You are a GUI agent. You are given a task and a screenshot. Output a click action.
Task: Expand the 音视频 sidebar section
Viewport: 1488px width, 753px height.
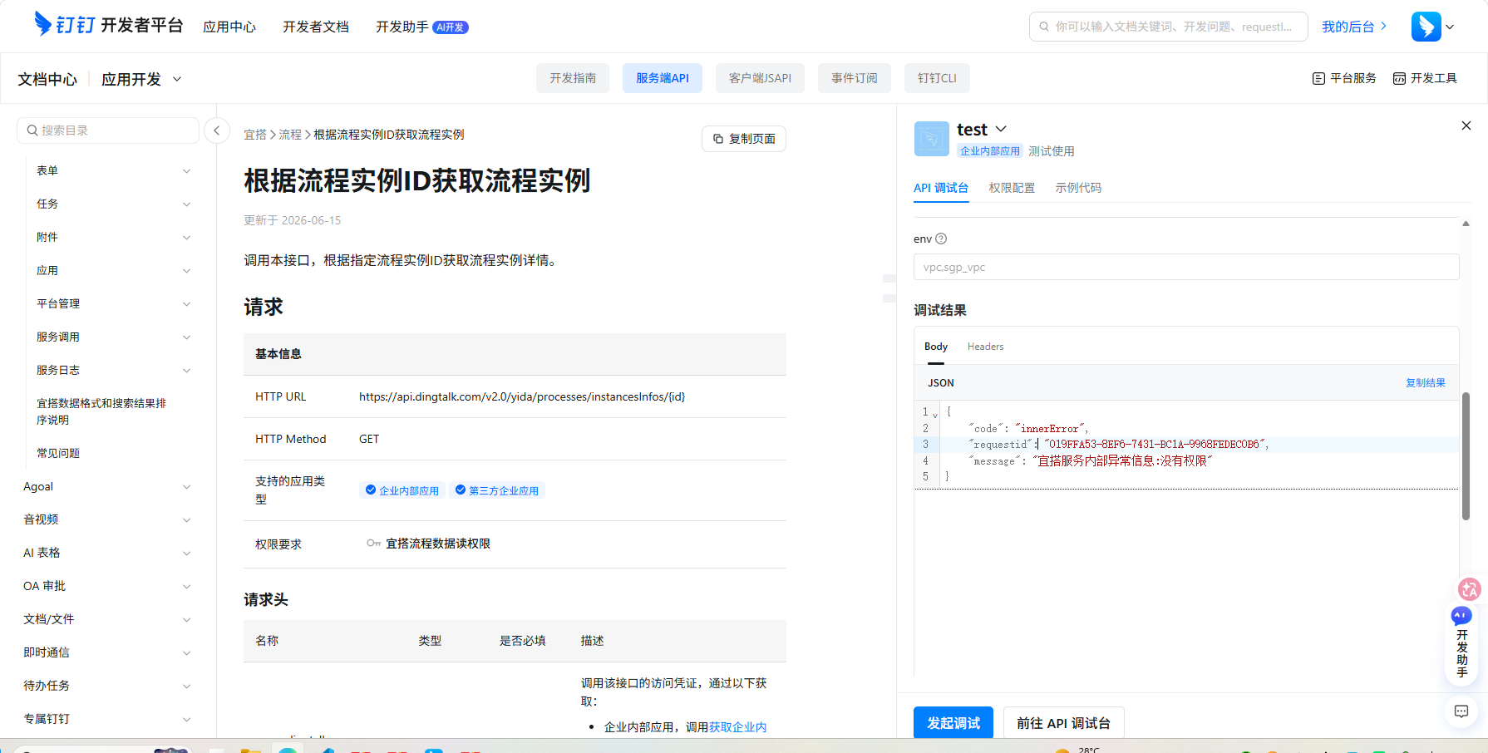click(x=186, y=520)
